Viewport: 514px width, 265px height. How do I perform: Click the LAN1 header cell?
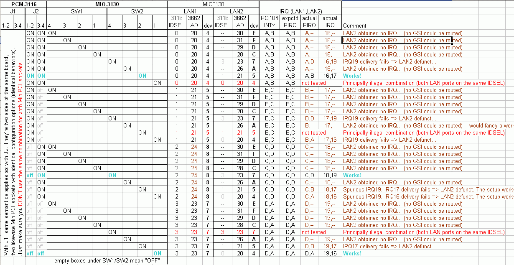190,12
